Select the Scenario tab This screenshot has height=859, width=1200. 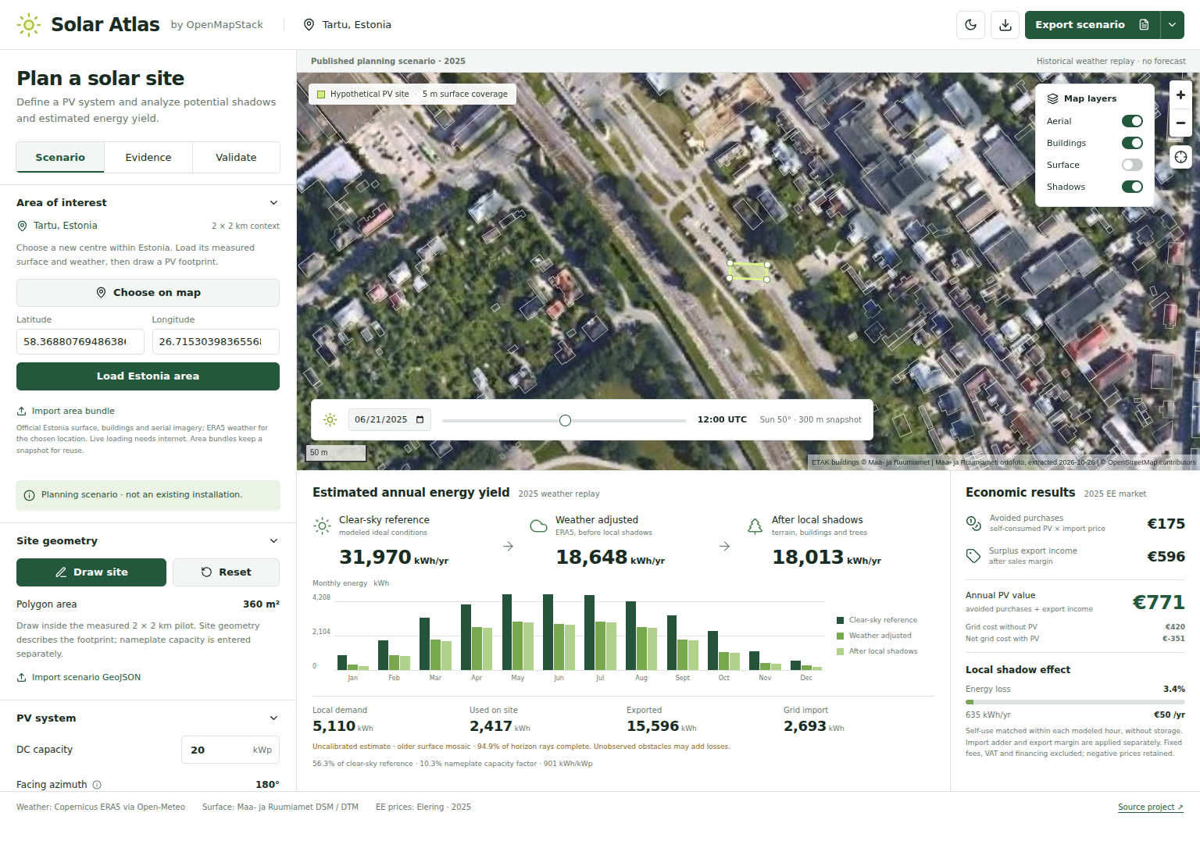point(60,157)
